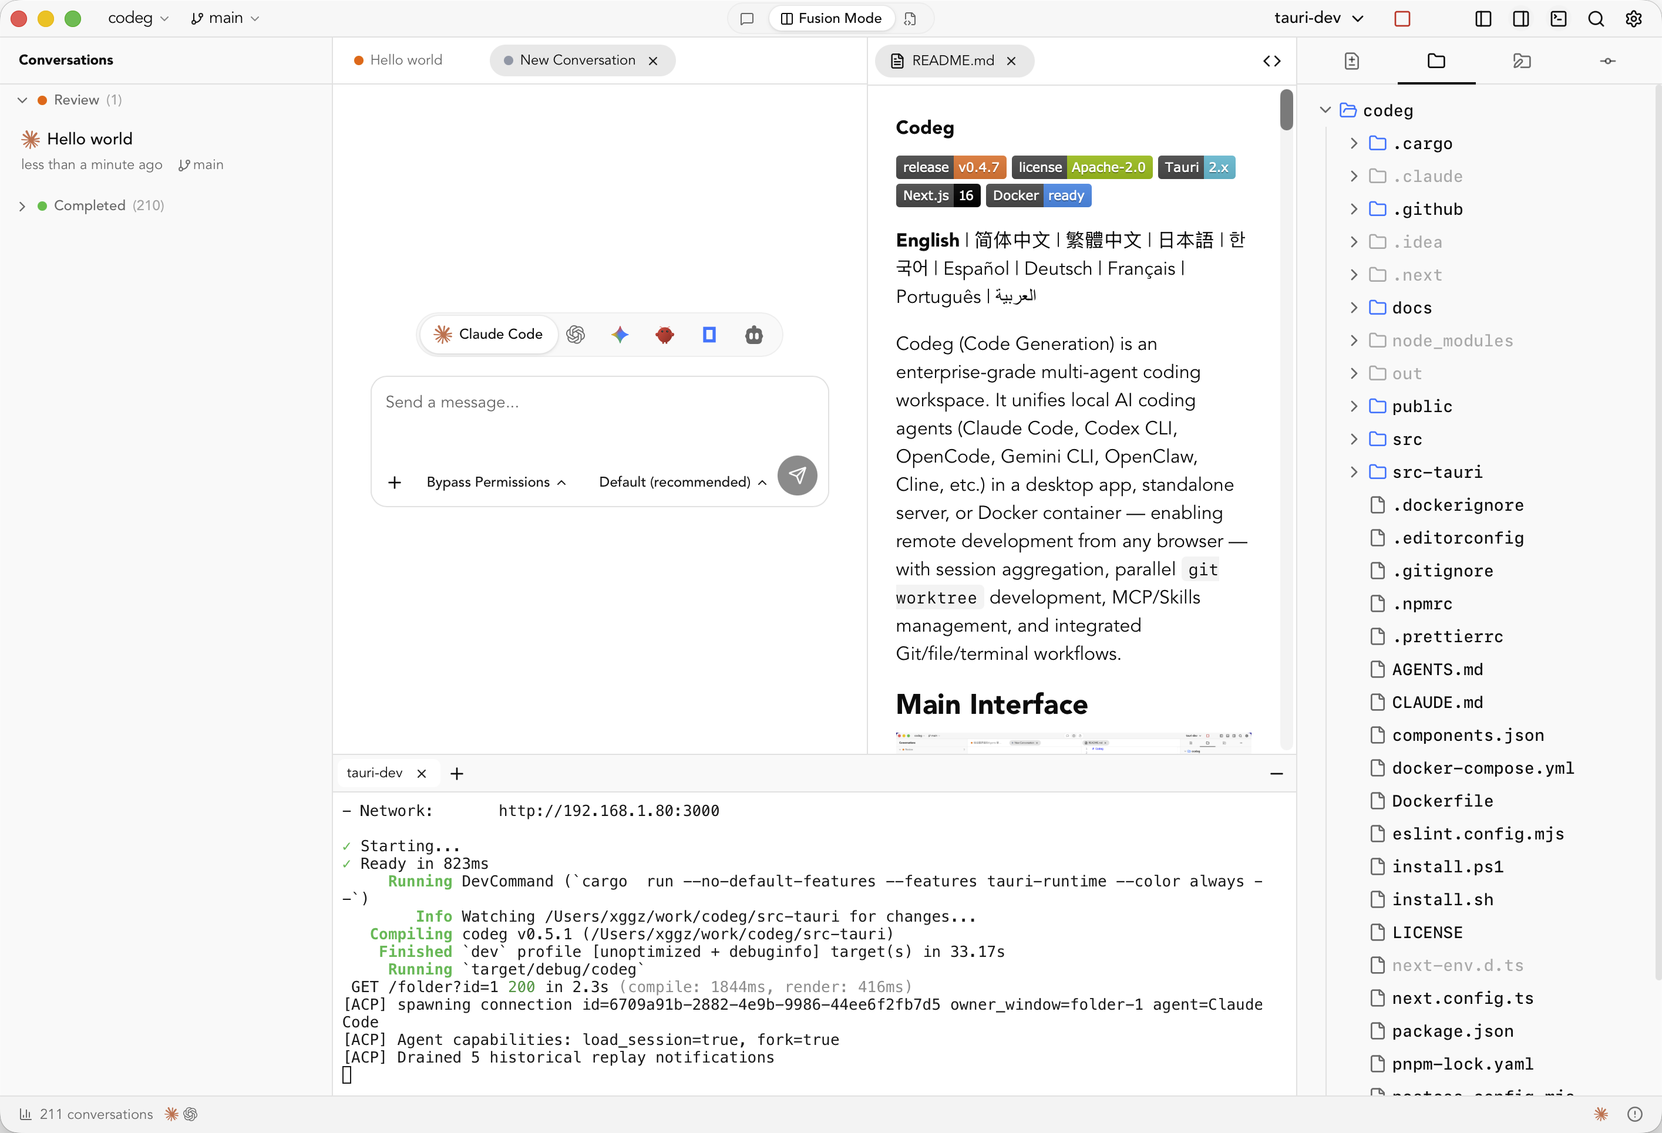This screenshot has width=1662, height=1133.
Task: Click the release v0.4.7 badge
Action: [x=951, y=168]
